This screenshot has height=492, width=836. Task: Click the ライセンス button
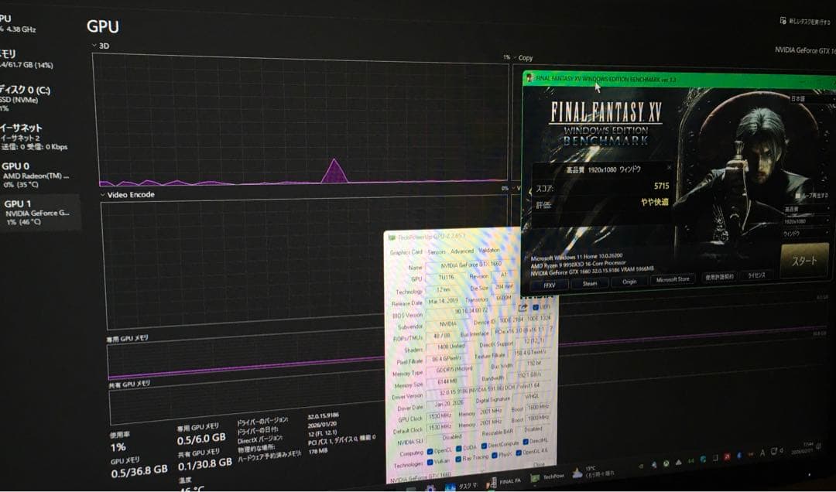(756, 275)
